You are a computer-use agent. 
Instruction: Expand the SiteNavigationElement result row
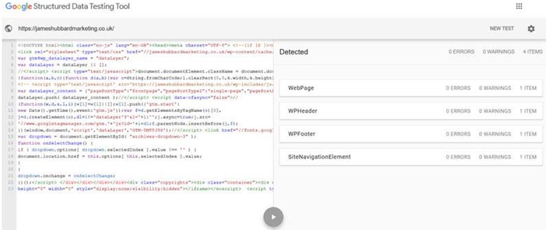coord(411,157)
